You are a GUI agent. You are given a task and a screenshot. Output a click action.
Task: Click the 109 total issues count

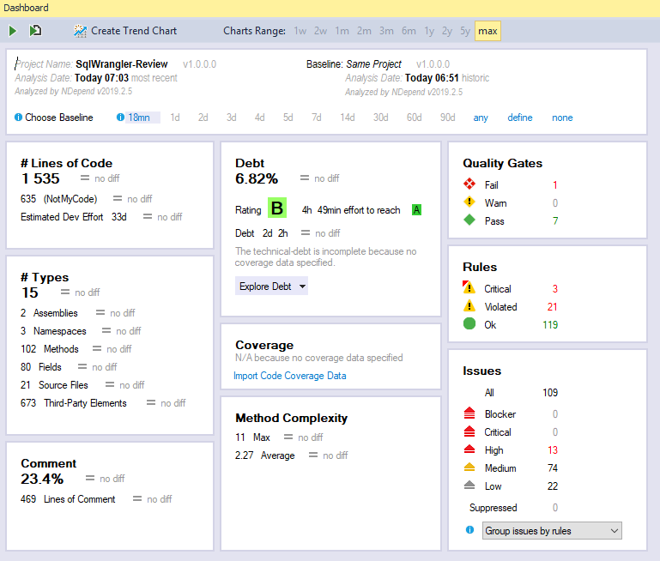coord(549,393)
